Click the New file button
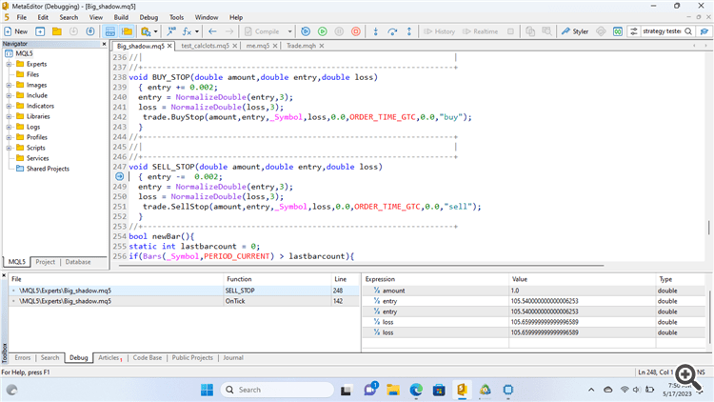This screenshot has height=402, width=714. [x=15, y=31]
